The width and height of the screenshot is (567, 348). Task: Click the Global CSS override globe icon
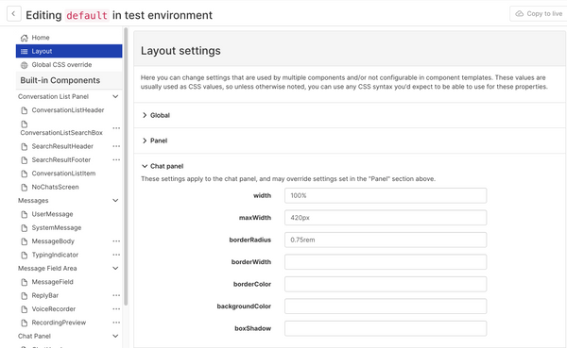point(25,65)
